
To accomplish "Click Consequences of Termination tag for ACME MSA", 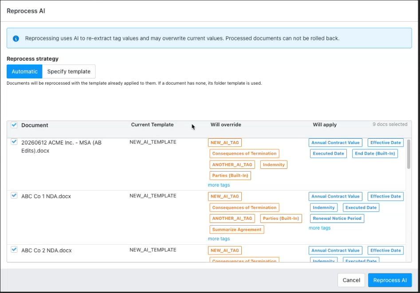I will point(244,153).
